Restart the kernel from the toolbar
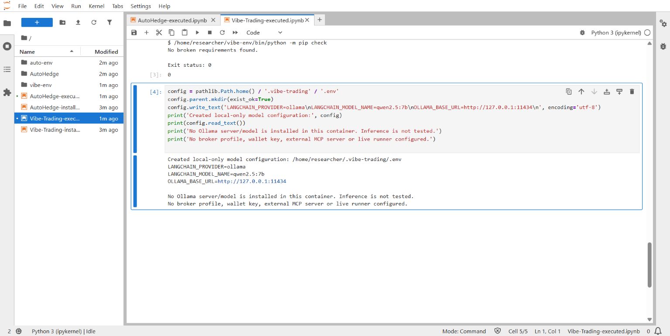The image size is (670, 336). click(222, 32)
